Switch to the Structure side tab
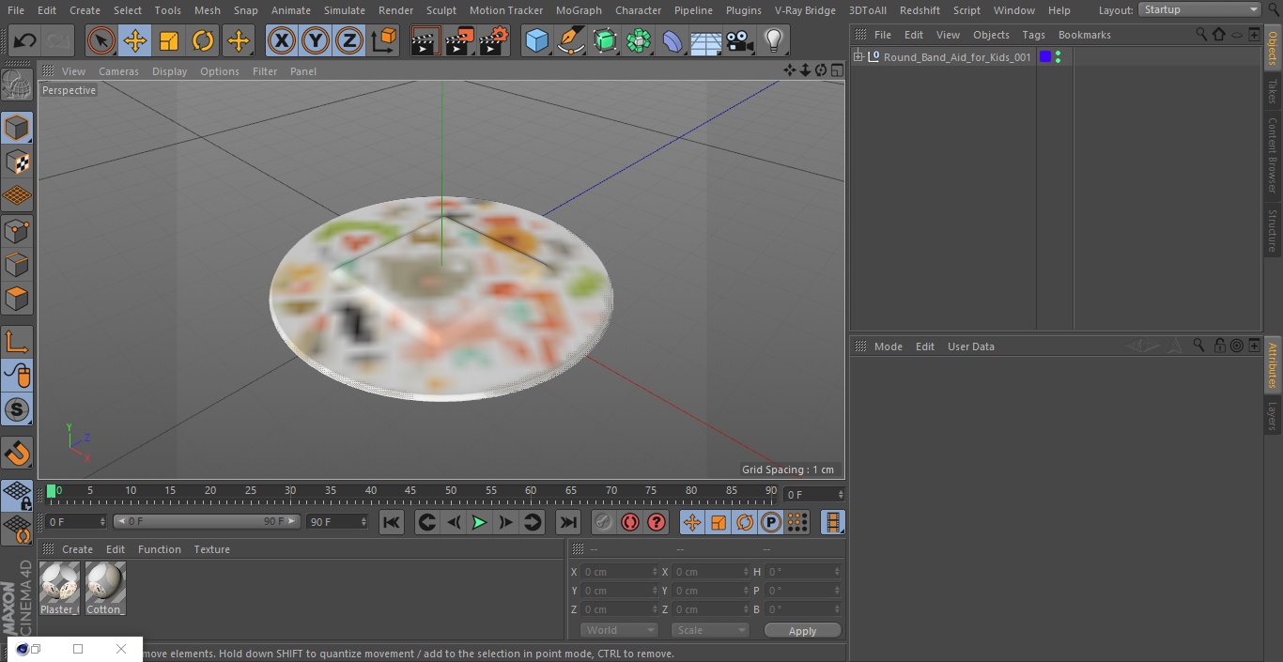This screenshot has width=1283, height=662. (1273, 230)
